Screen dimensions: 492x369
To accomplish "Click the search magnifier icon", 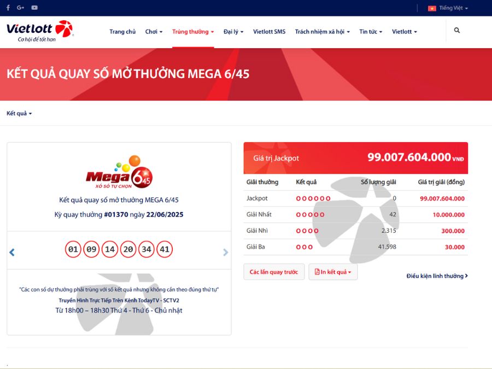I will click(456, 31).
